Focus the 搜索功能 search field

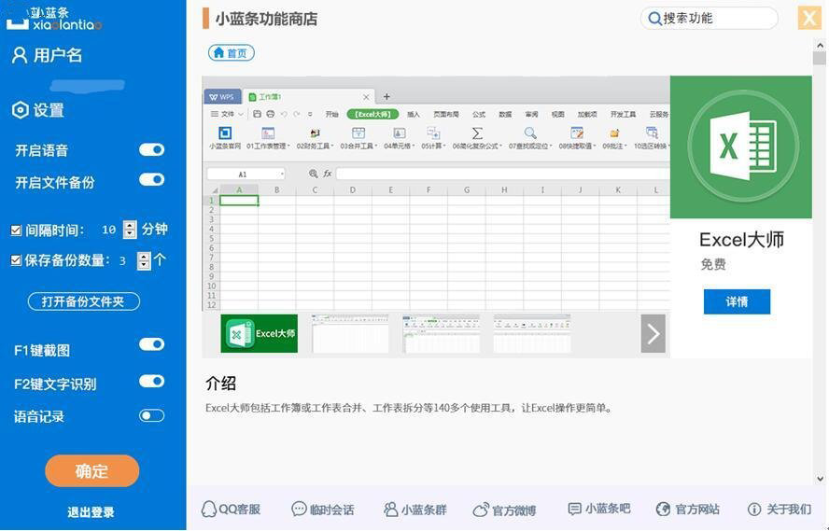click(709, 19)
